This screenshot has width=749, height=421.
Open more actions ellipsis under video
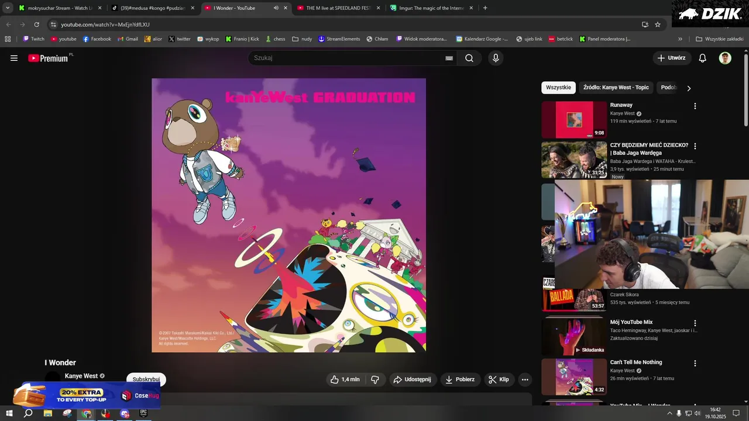click(x=525, y=379)
